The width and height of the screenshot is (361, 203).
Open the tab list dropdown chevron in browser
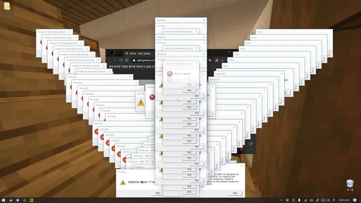[229, 52]
